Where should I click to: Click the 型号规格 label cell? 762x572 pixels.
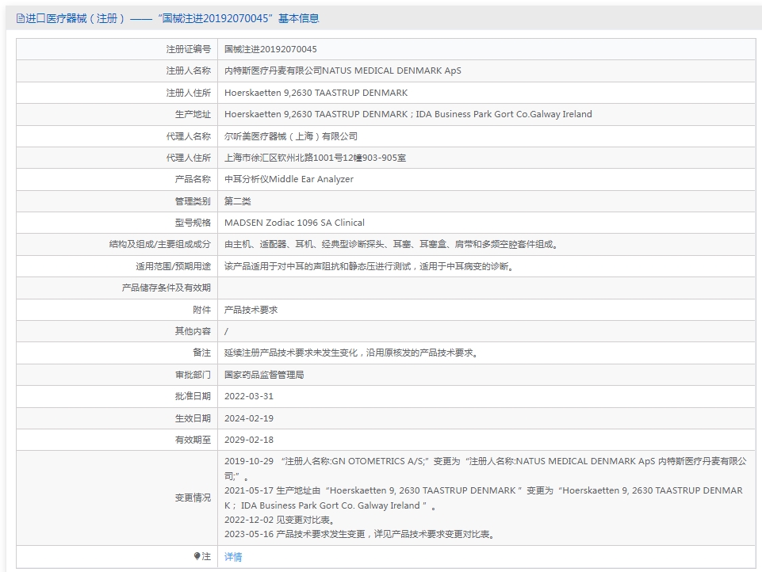117,223
